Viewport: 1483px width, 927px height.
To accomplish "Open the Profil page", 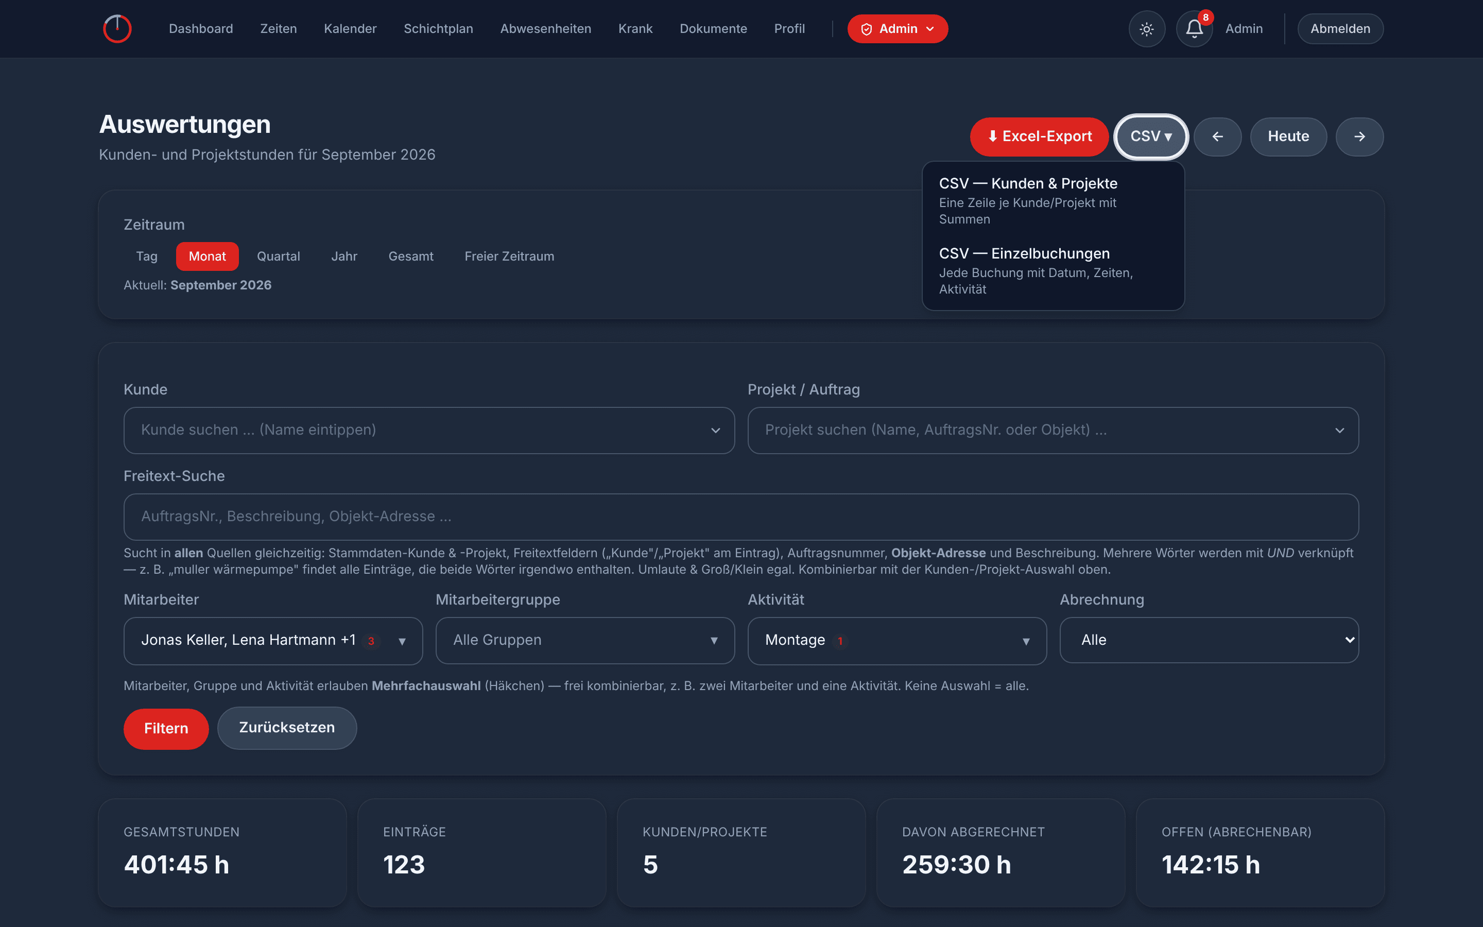I will [x=789, y=29].
